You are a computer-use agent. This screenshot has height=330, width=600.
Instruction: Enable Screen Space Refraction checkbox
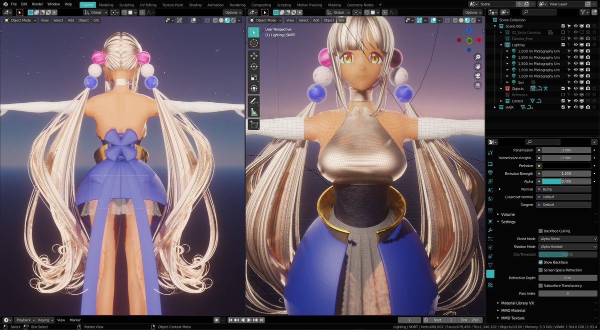click(540, 270)
